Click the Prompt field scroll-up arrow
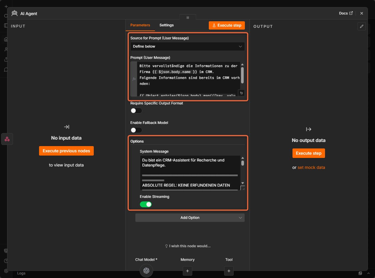 click(x=242, y=64)
